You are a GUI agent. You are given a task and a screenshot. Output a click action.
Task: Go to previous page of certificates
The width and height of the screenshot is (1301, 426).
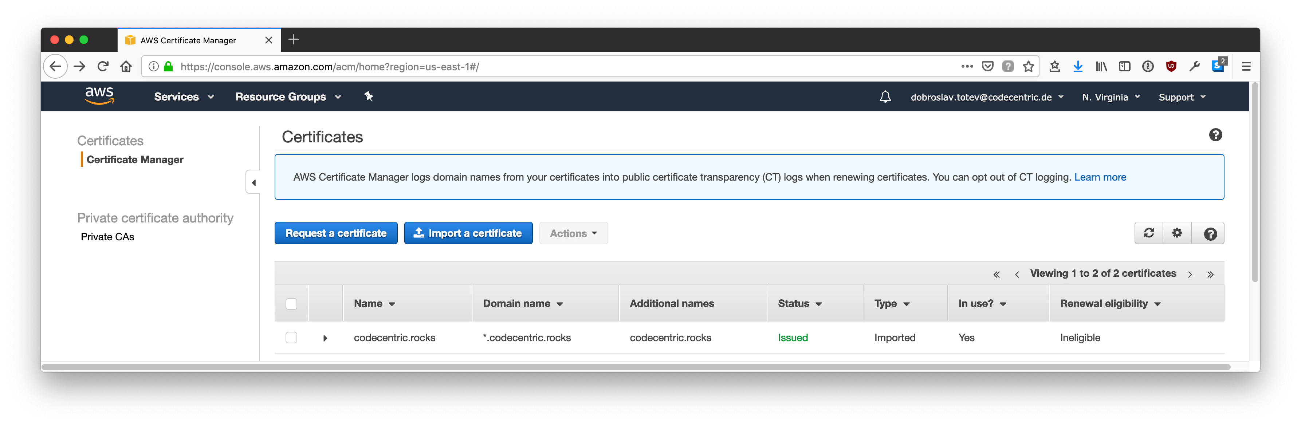(x=1017, y=274)
